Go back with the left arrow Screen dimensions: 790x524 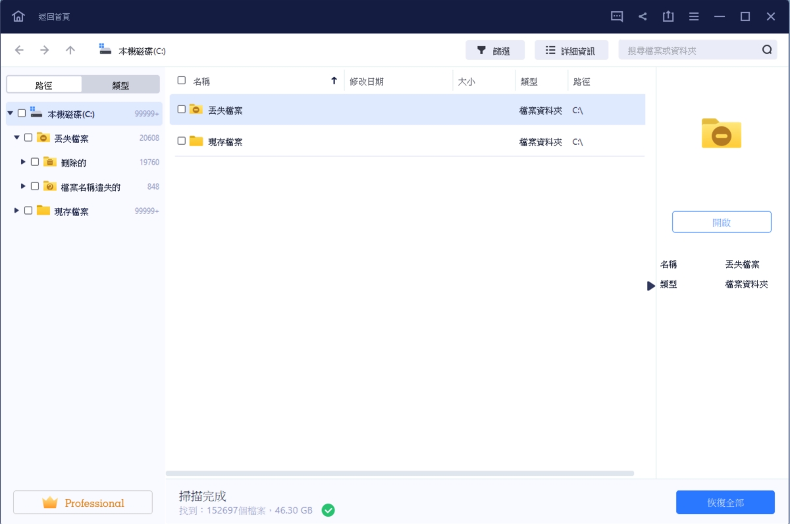(19, 50)
